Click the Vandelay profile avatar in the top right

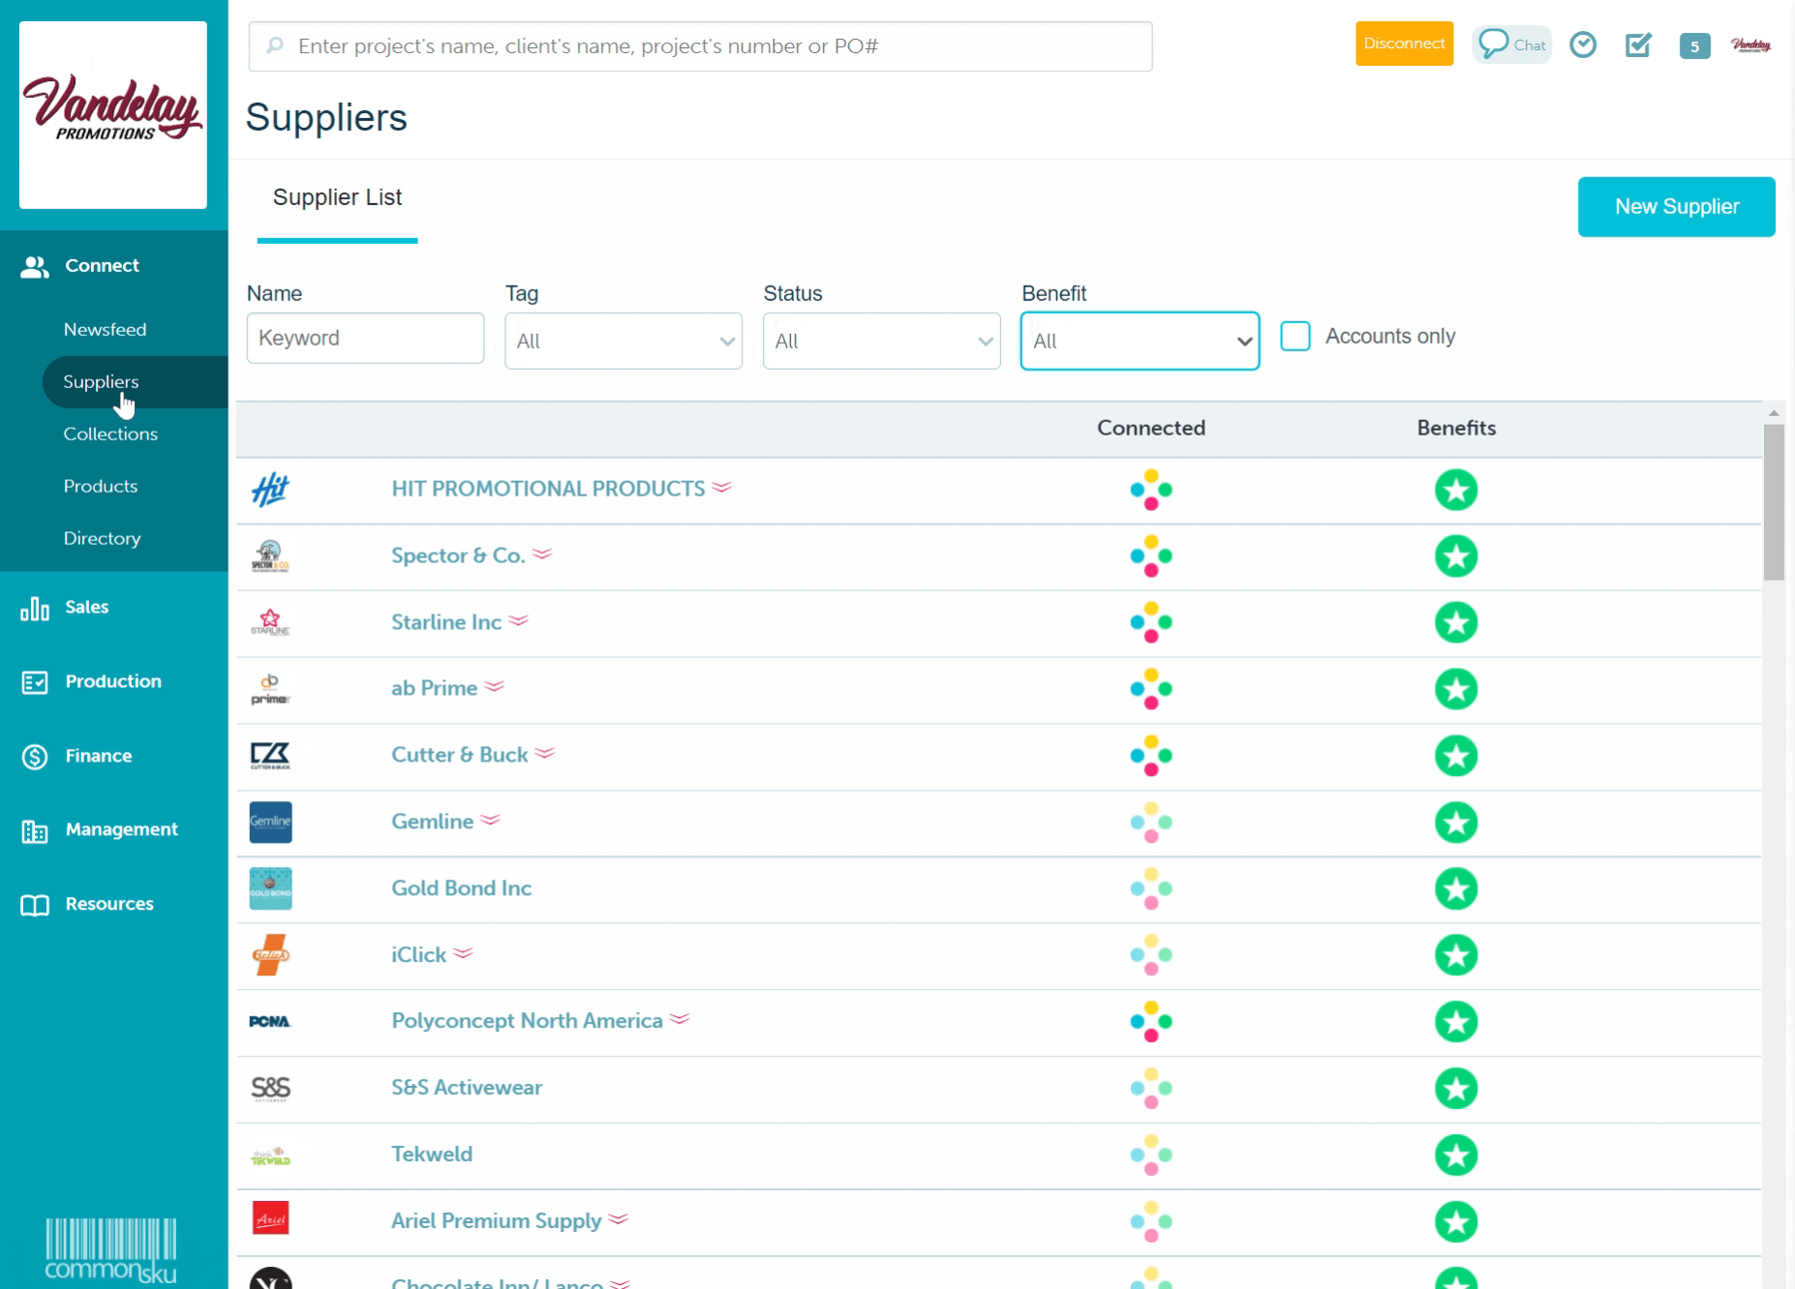click(x=1750, y=45)
